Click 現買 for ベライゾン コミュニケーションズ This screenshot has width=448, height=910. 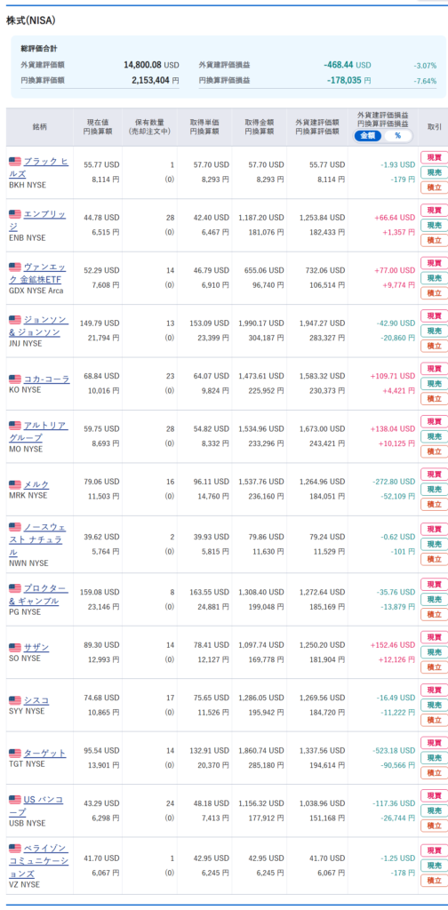pyautogui.click(x=434, y=850)
